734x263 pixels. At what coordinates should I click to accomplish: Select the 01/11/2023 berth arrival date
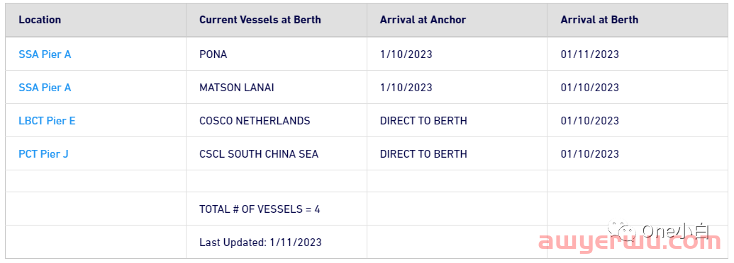(590, 54)
